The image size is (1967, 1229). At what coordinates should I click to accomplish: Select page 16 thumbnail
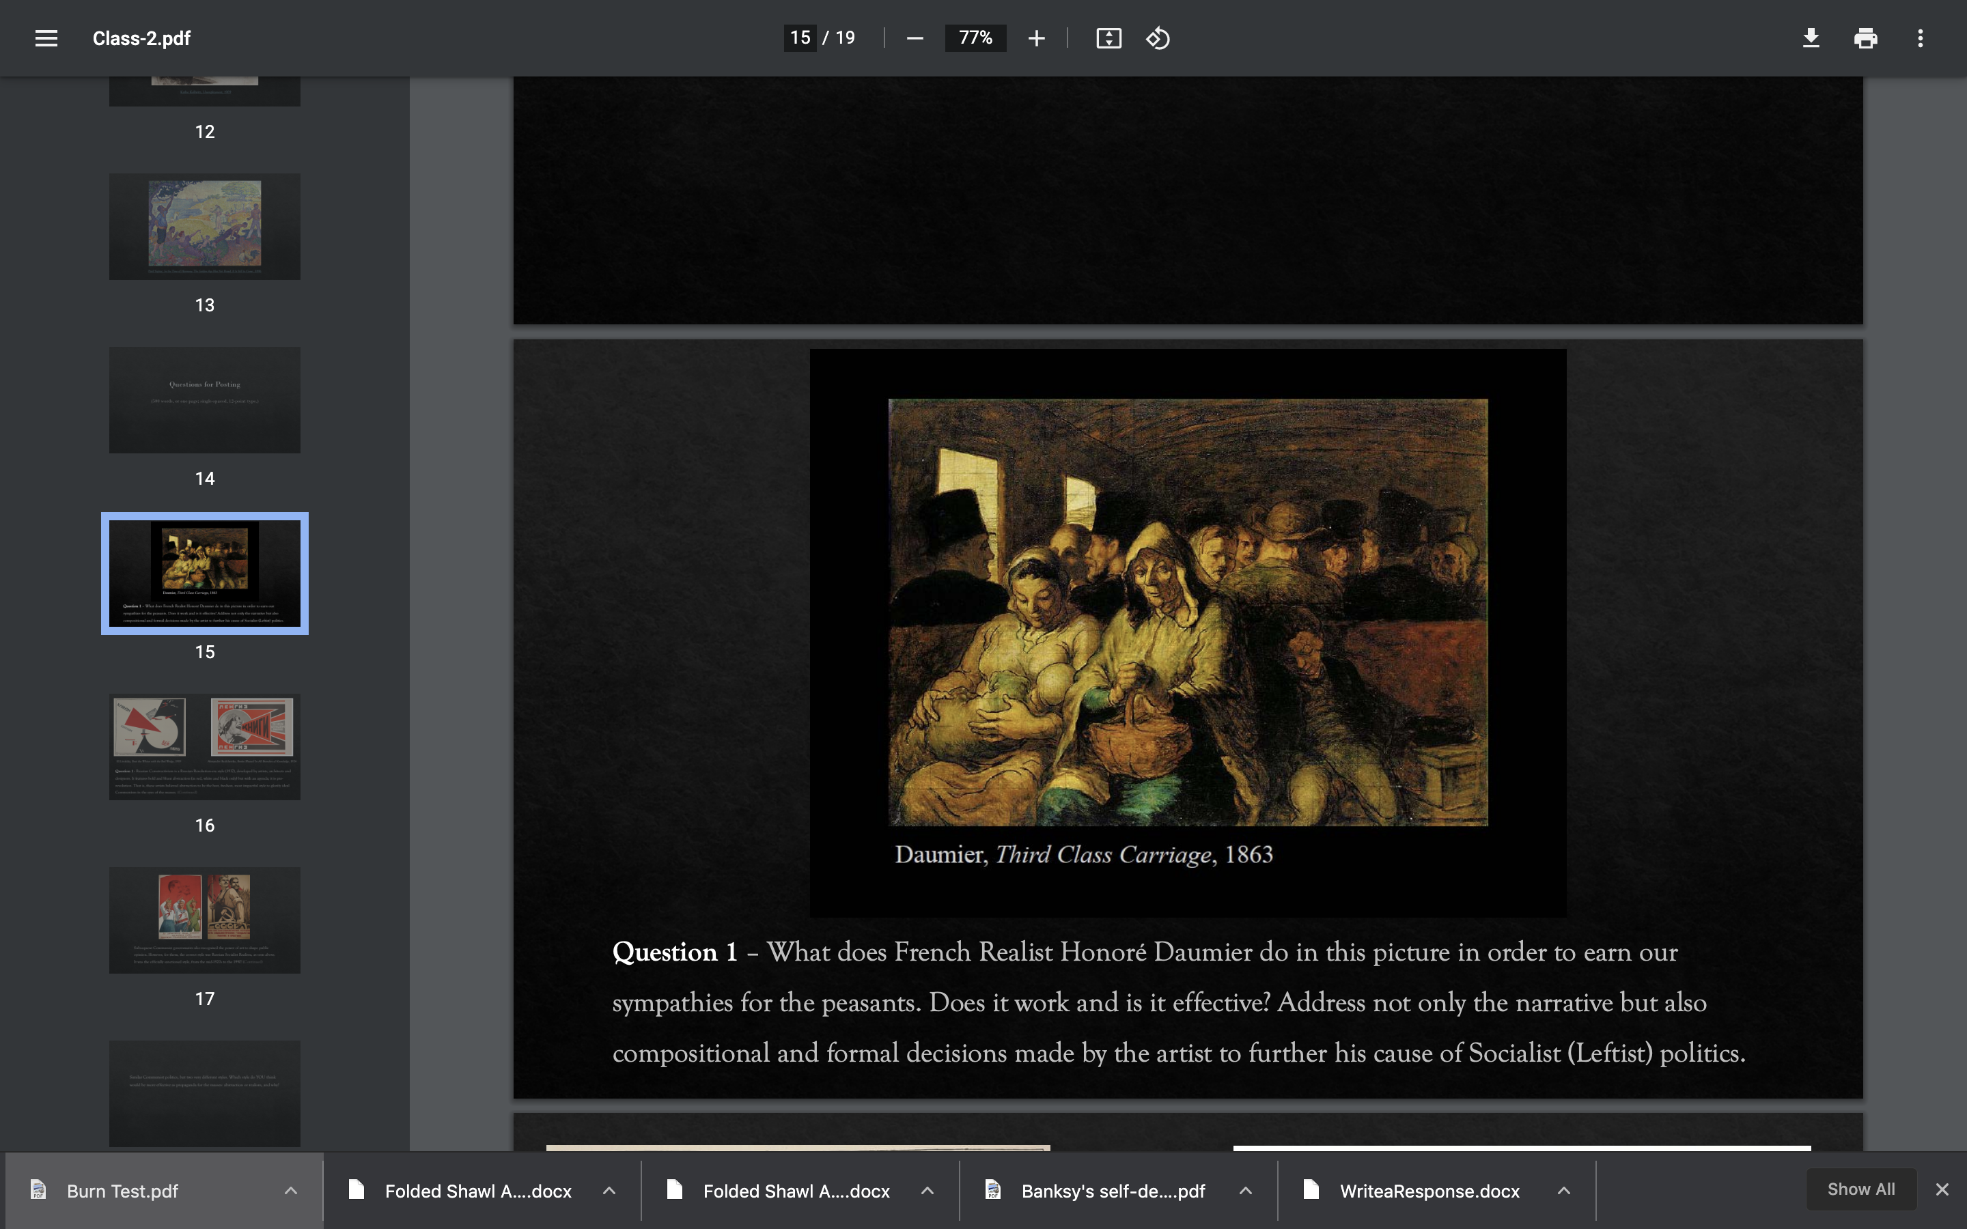click(205, 747)
